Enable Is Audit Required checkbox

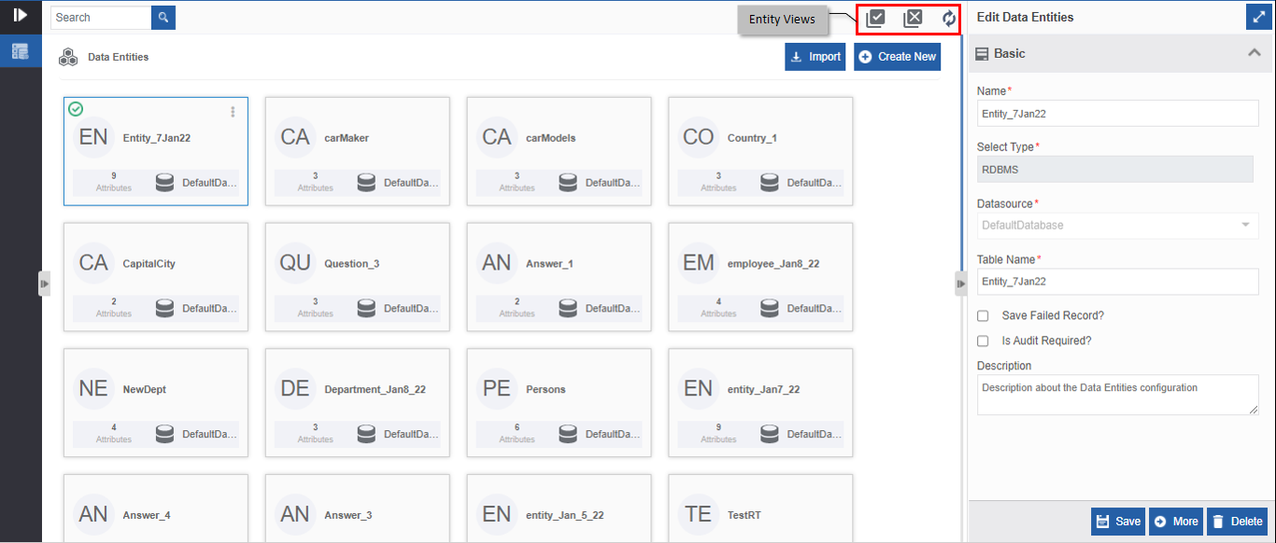click(x=983, y=341)
